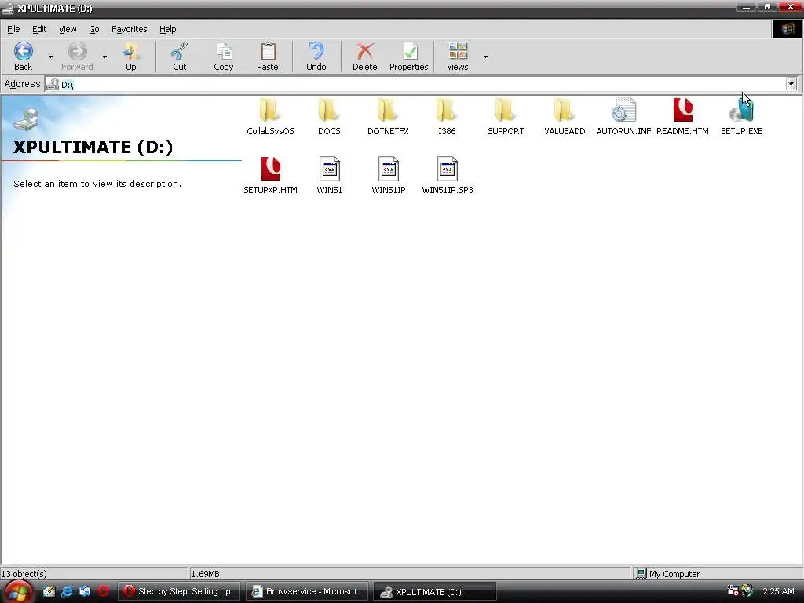Click the XPULTIMATE (D:) heading text
The image size is (804, 603).
(x=93, y=147)
